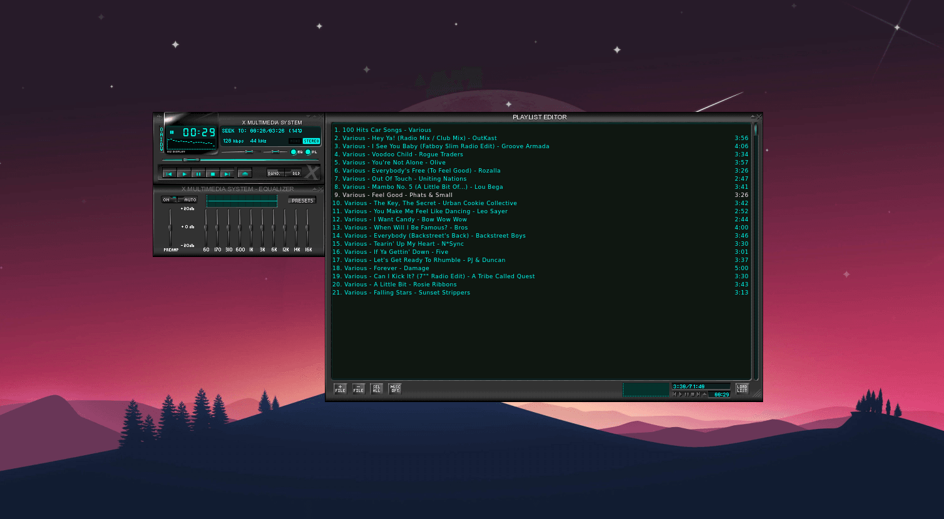Click the 1K equalizer band slider
The image size is (944, 519).
point(250,227)
